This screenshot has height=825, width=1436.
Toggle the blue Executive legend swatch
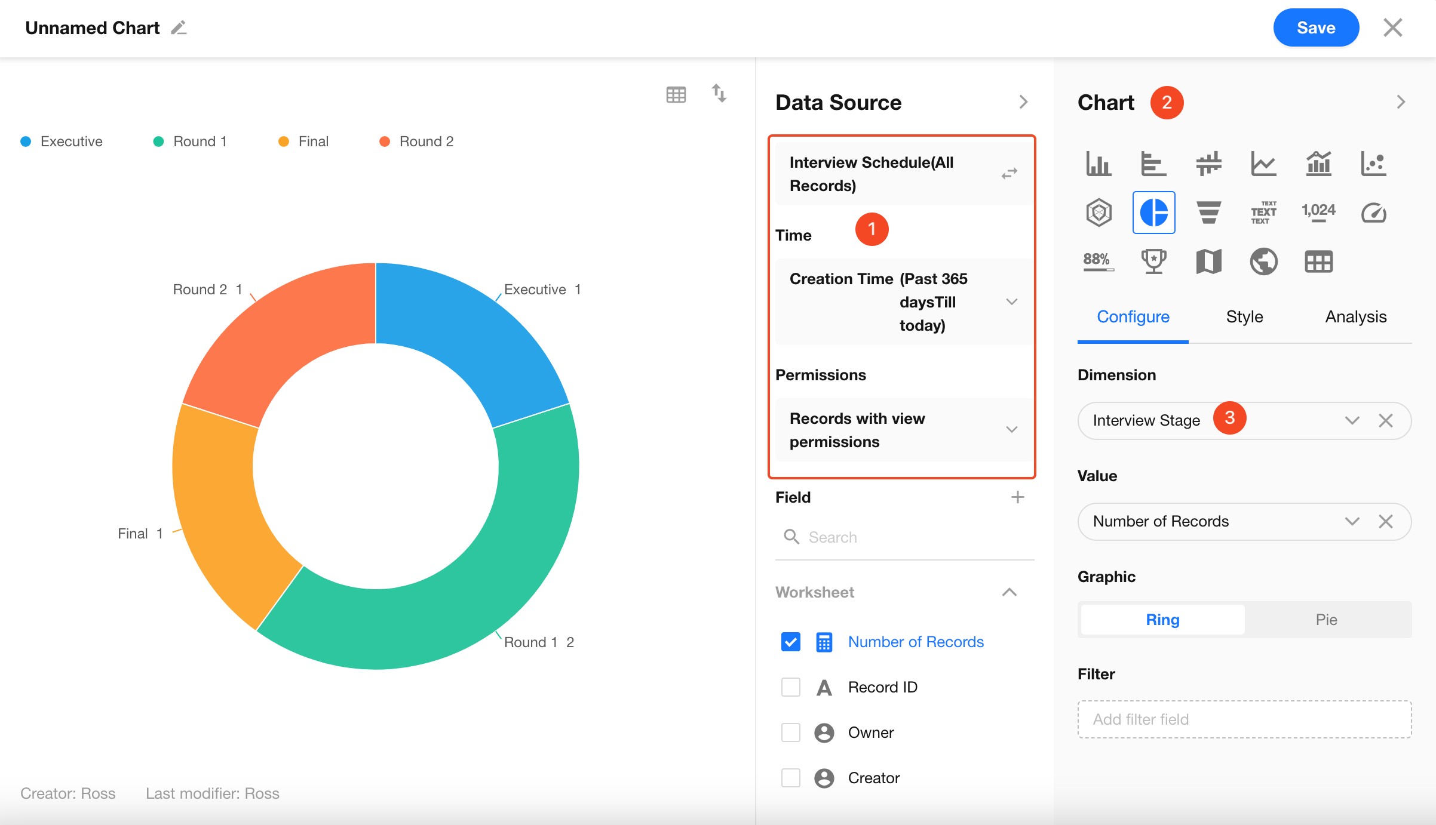26,141
